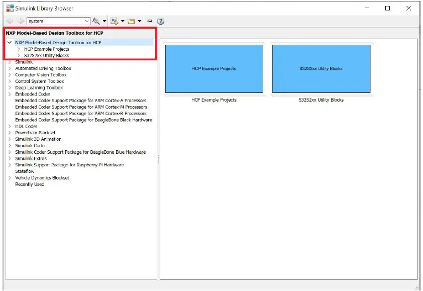Image resolution: width=423 pixels, height=291 pixels.
Task: Click the open folder toolbar icon
Action: coord(132,21)
